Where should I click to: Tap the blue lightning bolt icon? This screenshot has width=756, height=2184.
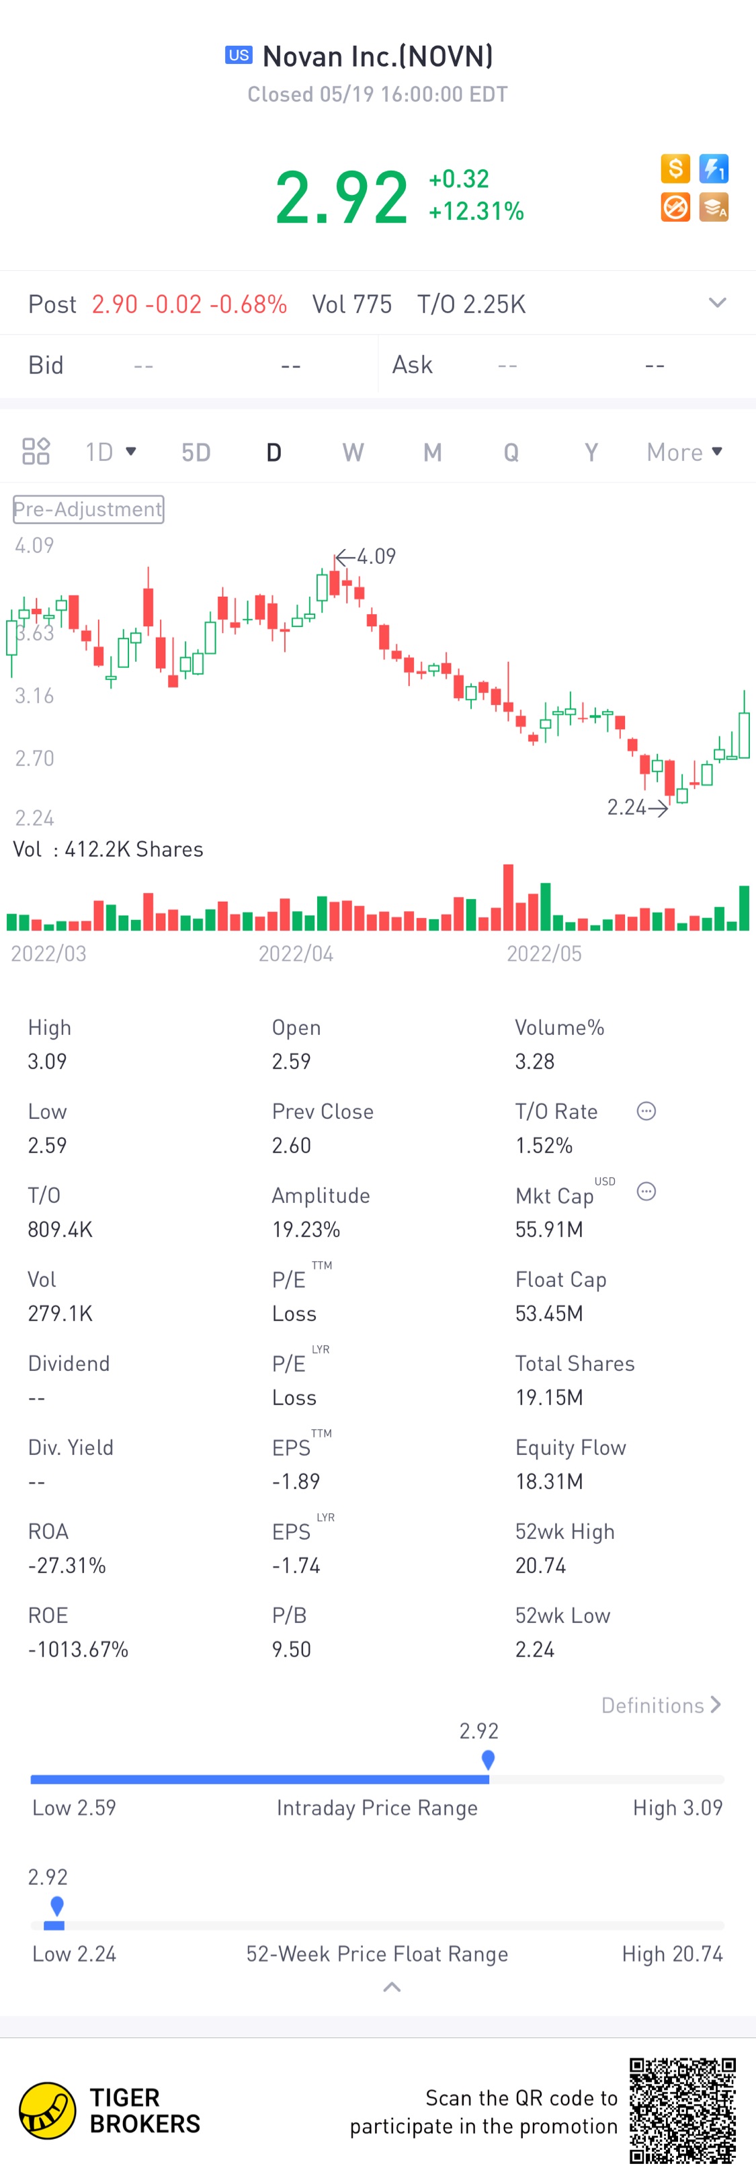pos(714,169)
